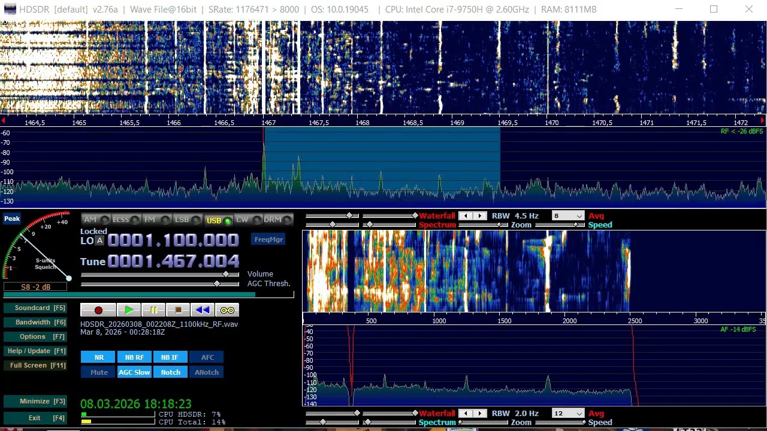
Task: Open the AF Avg dropdown showing 12
Action: pos(568,413)
